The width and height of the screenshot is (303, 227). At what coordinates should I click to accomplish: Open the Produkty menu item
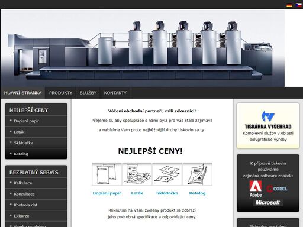pyautogui.click(x=60, y=93)
